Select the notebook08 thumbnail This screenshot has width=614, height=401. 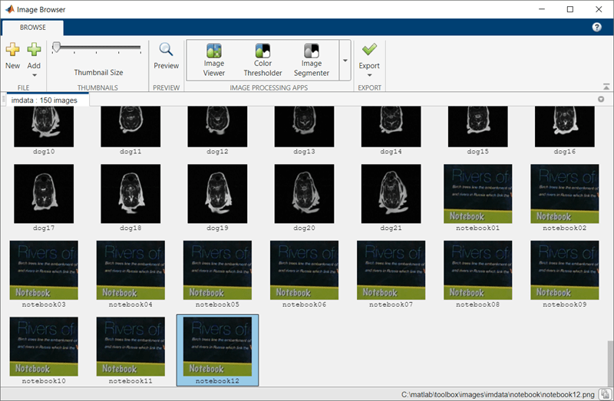[477, 270]
